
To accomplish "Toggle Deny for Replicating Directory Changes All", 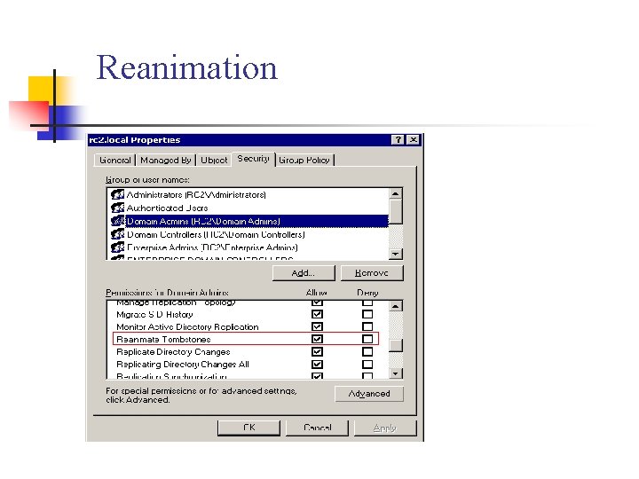I will pyautogui.click(x=367, y=365).
